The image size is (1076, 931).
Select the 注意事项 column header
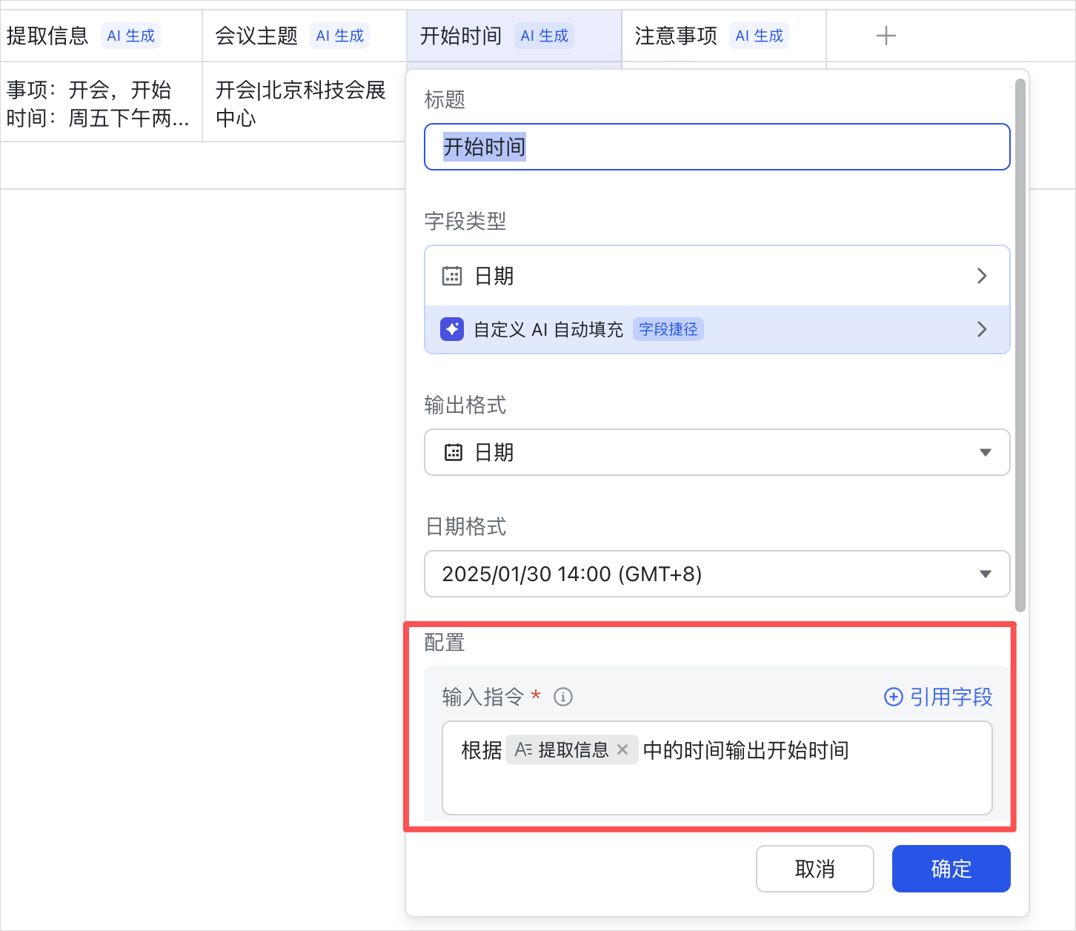675,35
